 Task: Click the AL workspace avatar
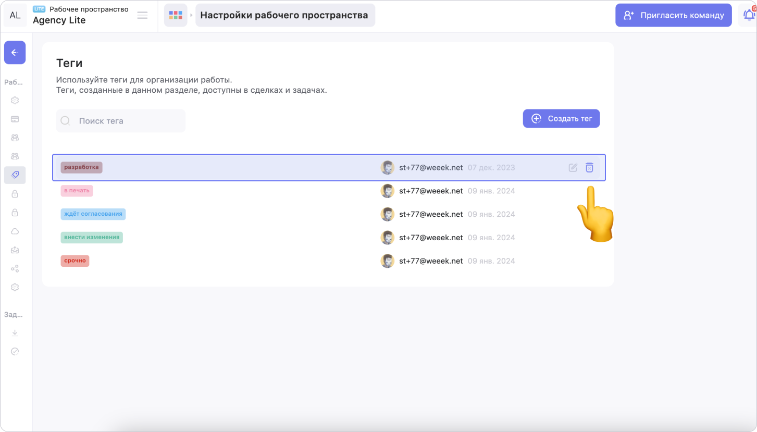tap(15, 15)
